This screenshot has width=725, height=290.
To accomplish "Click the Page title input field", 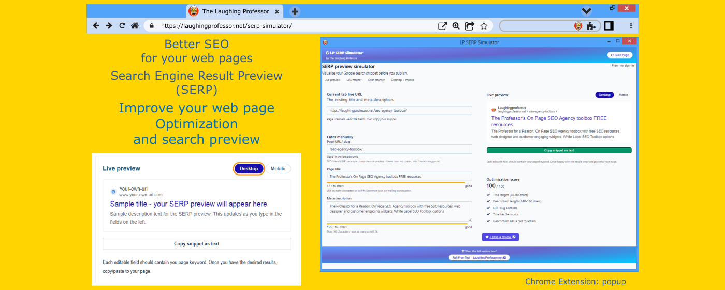I will point(399,176).
